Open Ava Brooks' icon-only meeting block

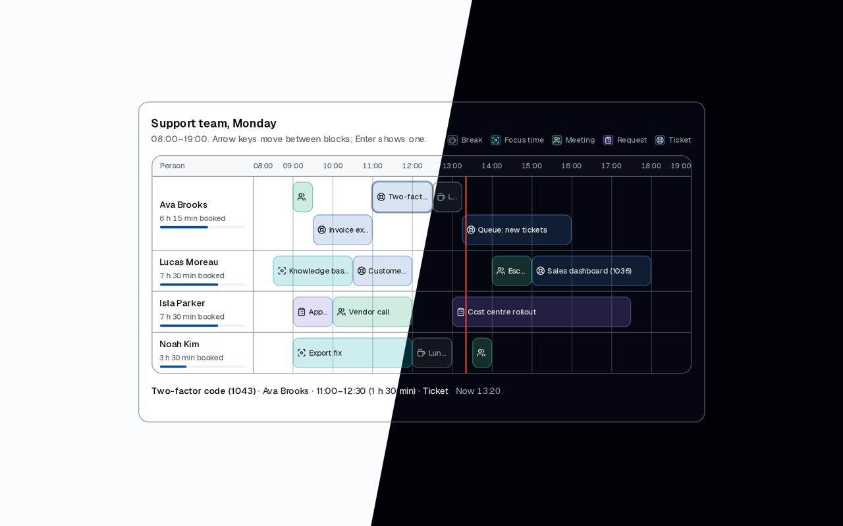[x=303, y=197]
